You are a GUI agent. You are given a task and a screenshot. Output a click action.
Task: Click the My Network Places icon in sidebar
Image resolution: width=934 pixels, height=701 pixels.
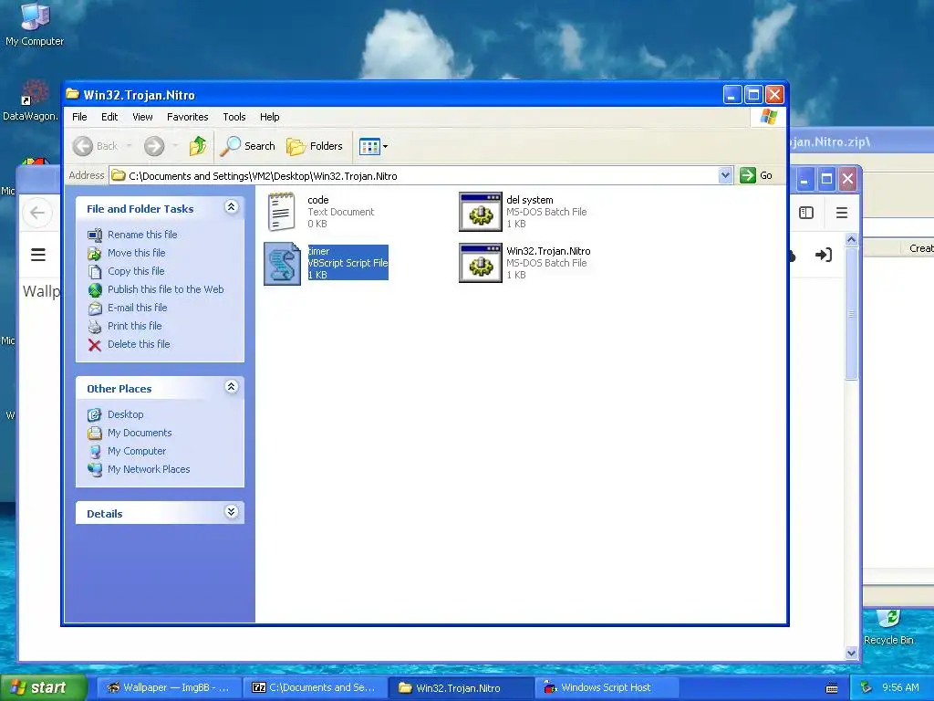(95, 470)
